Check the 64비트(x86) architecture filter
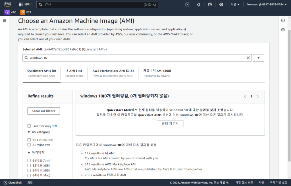Screen dimensions: 291x186 29,170
